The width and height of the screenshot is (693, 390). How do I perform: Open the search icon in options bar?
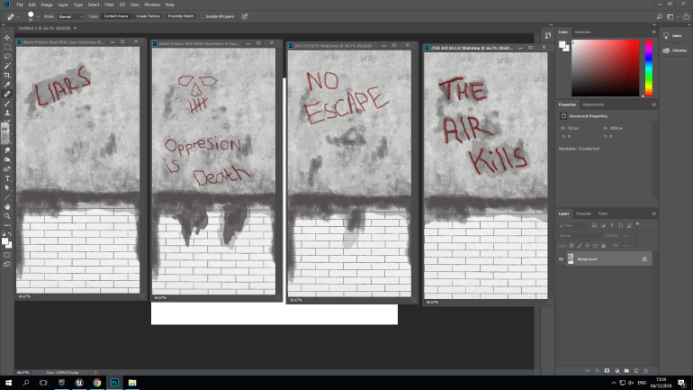660,16
